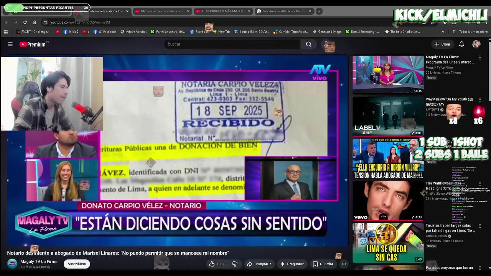
Task: Open the account avatar menu
Action: point(476,44)
